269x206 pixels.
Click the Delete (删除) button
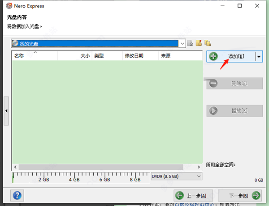(234, 84)
